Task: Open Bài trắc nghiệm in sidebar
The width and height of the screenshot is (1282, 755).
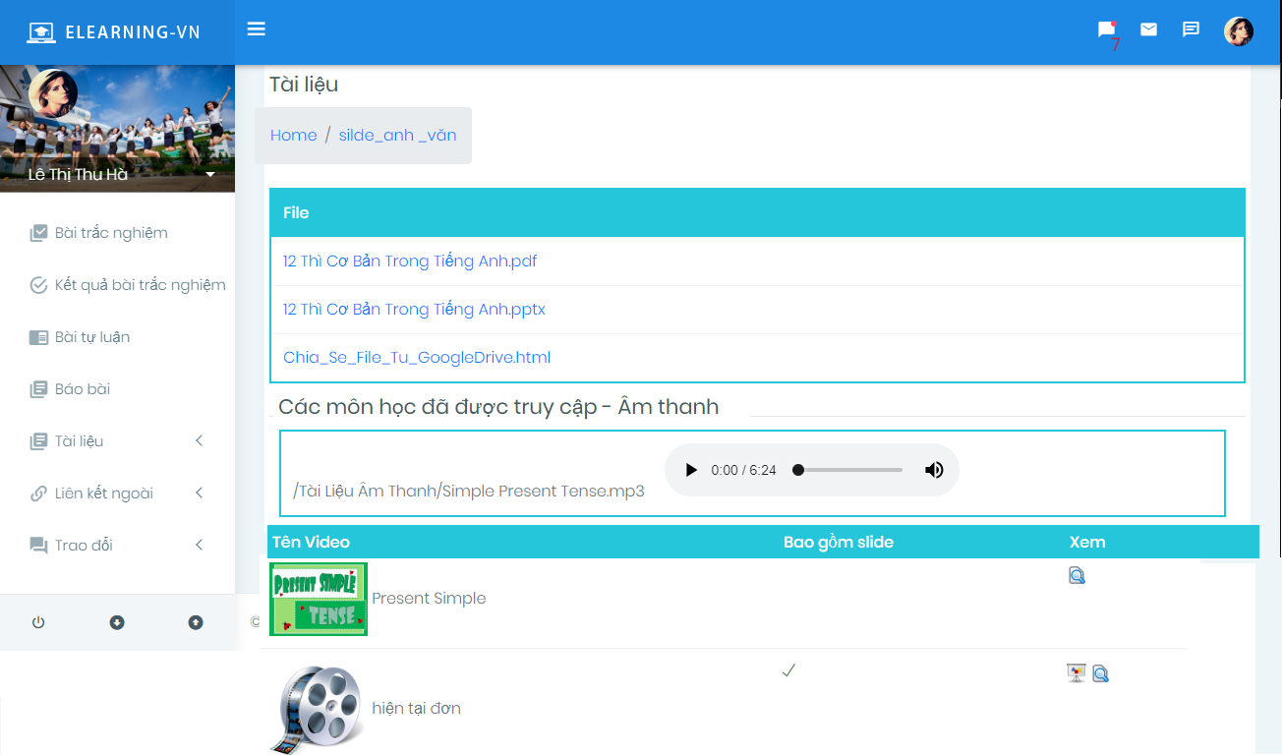Action: pos(111,233)
